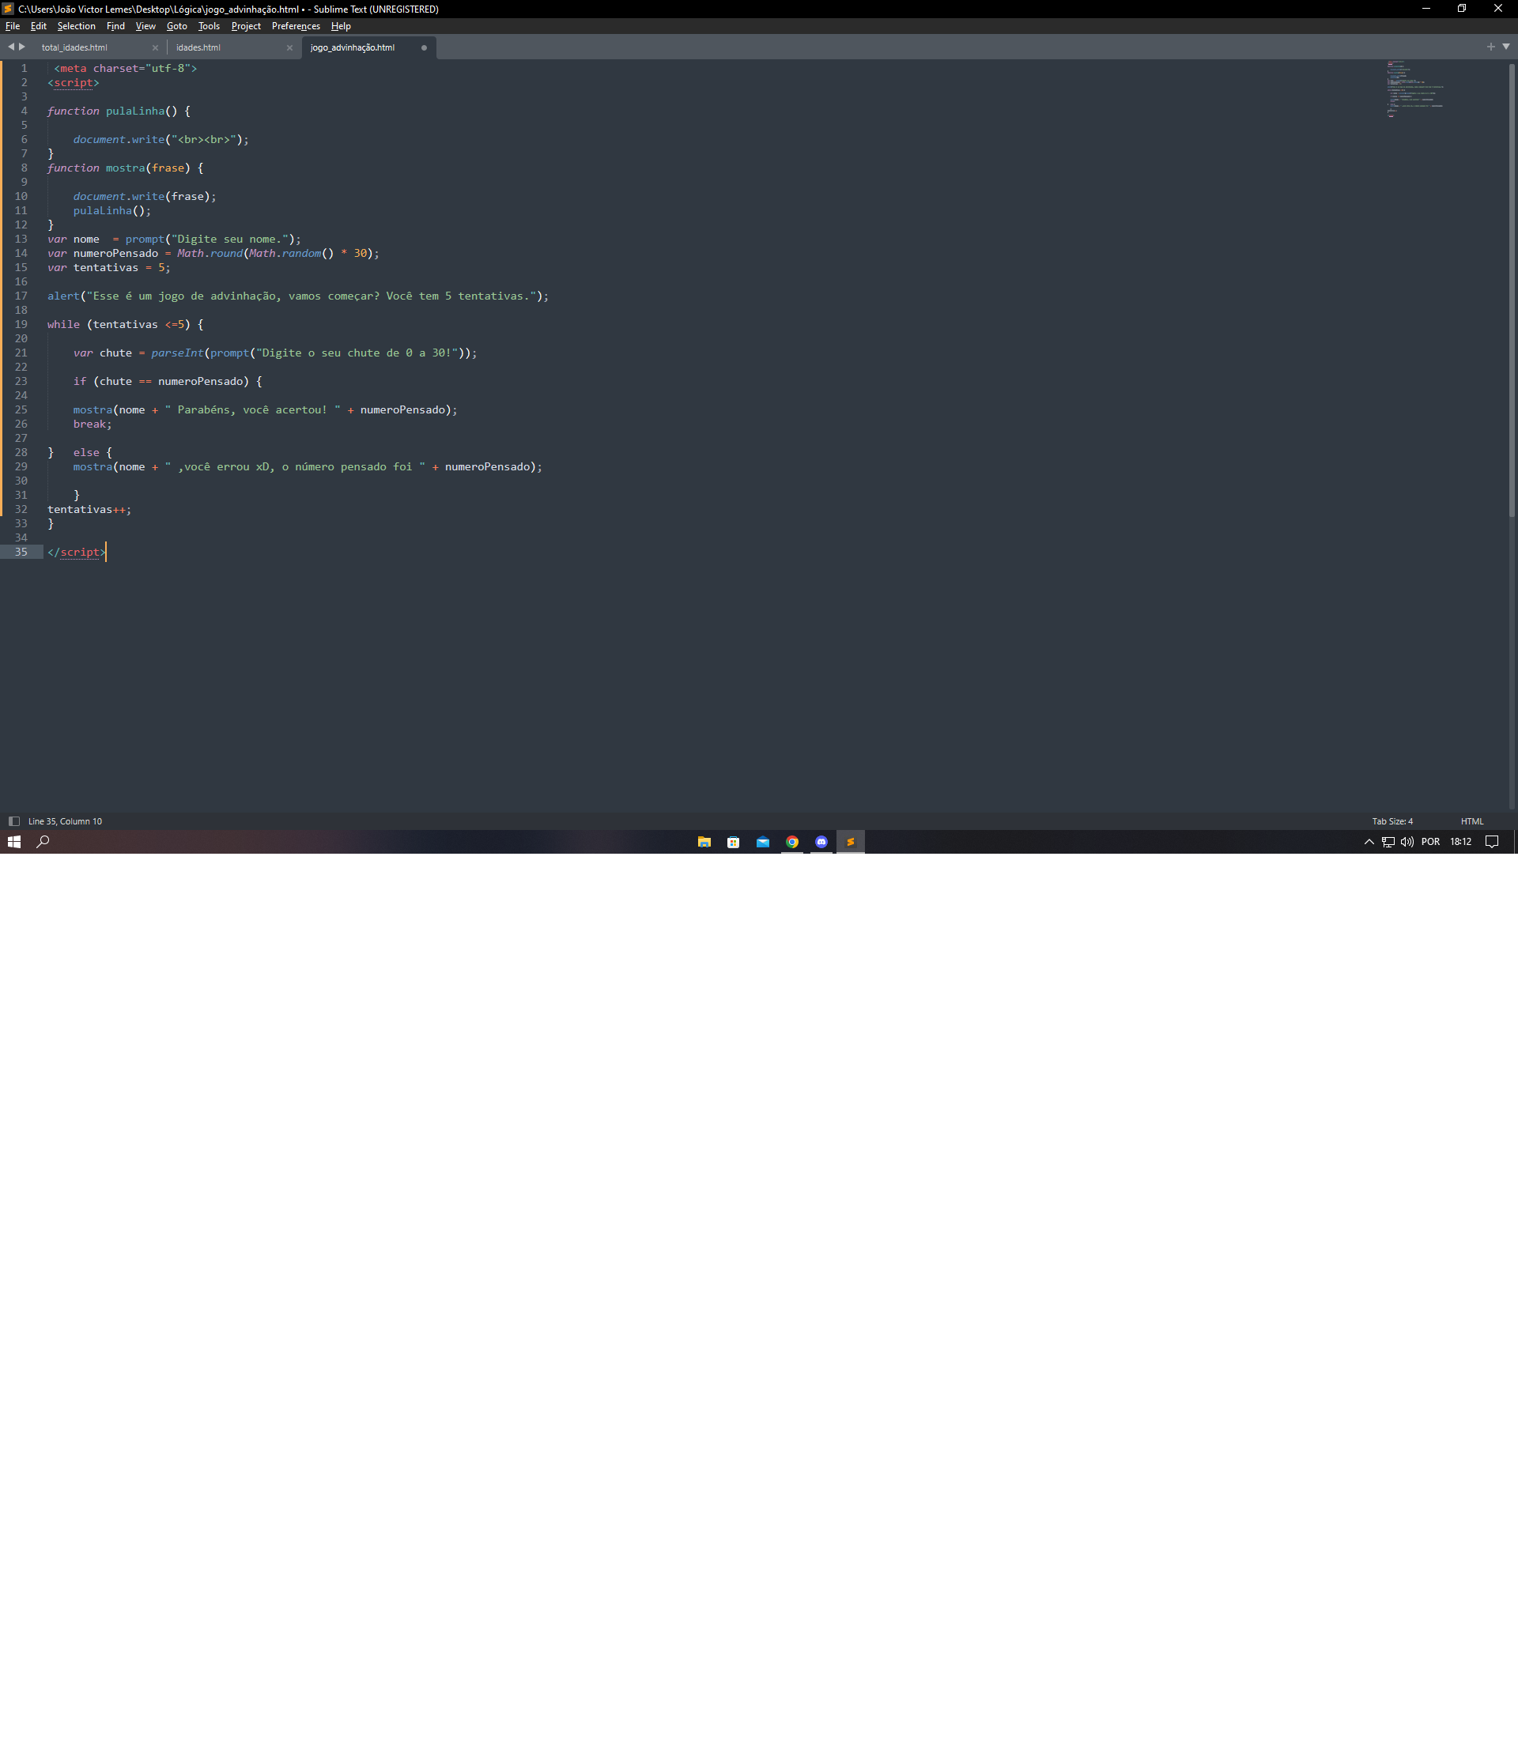
Task: Click unsaved dot on jogo_advinhação.html tab
Action: [425, 48]
